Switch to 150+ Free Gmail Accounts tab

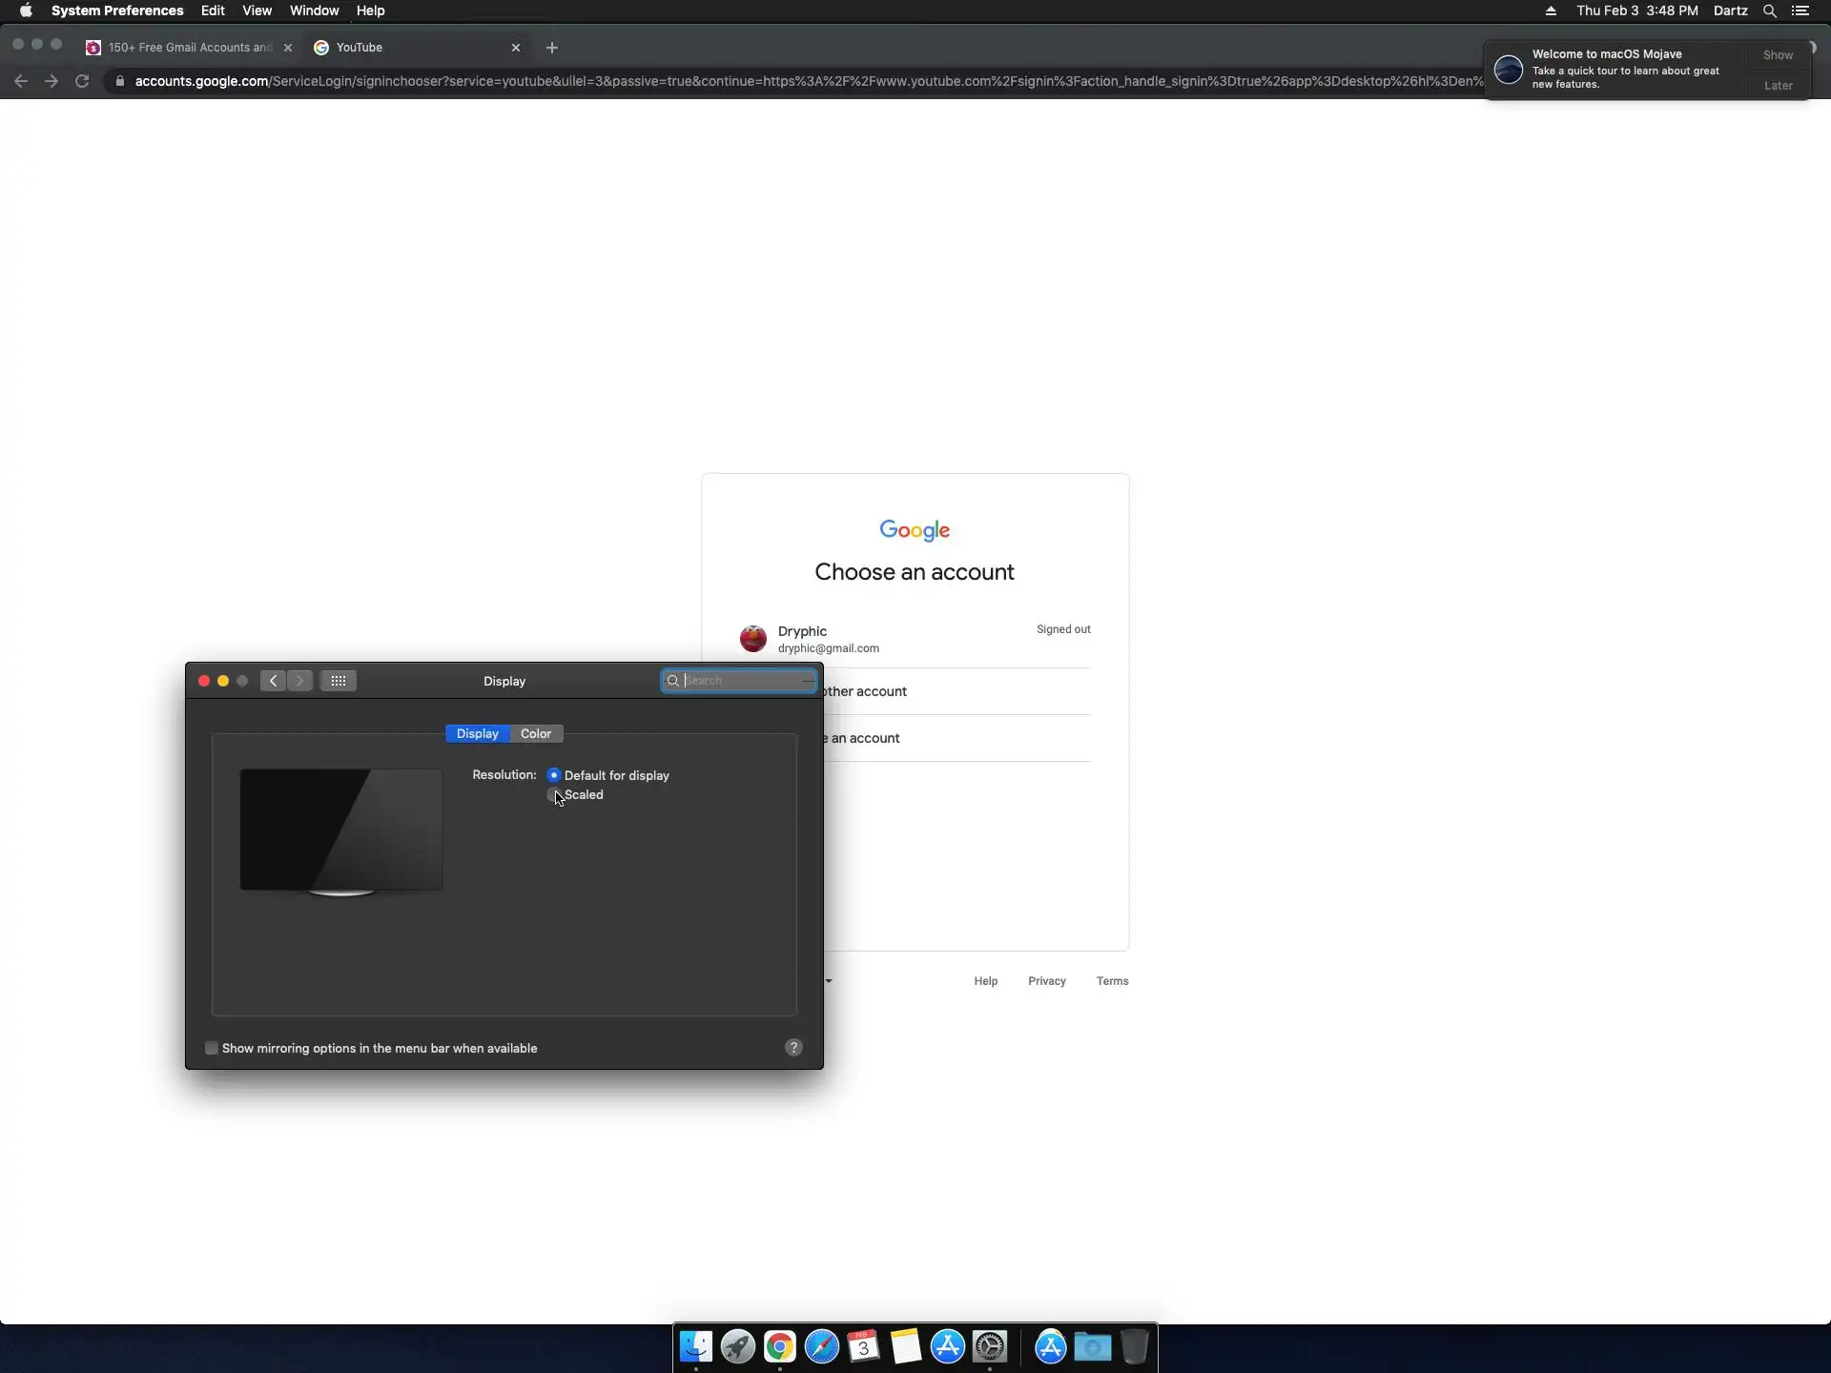(x=189, y=48)
